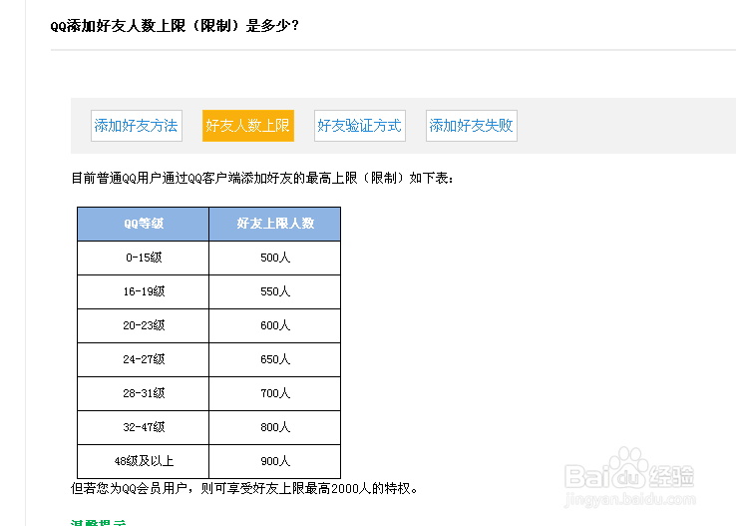Select the 16-19级 table cell

tap(144, 291)
